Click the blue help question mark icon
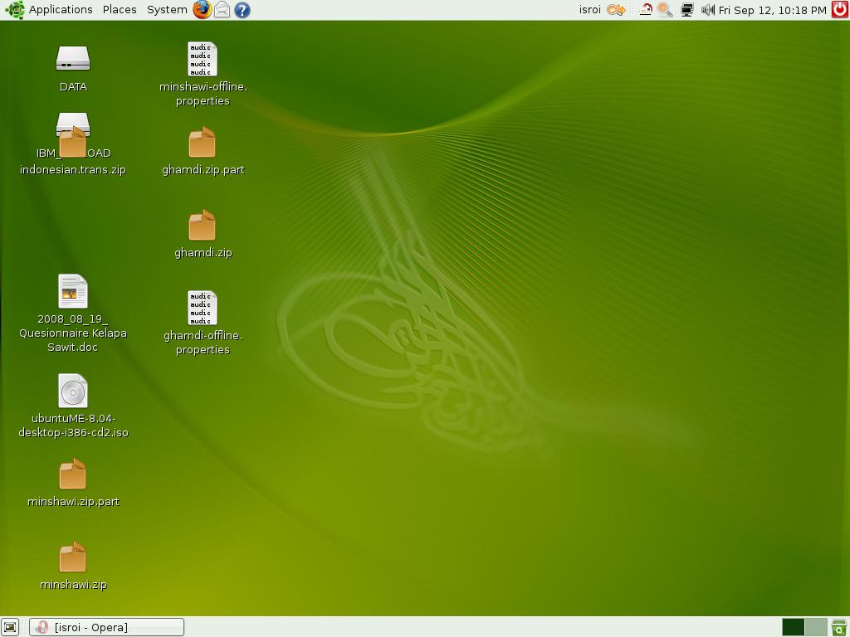Image resolution: width=850 pixels, height=637 pixels. pos(242,10)
